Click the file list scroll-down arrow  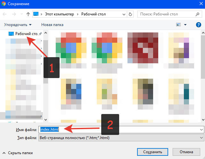pos(203,120)
